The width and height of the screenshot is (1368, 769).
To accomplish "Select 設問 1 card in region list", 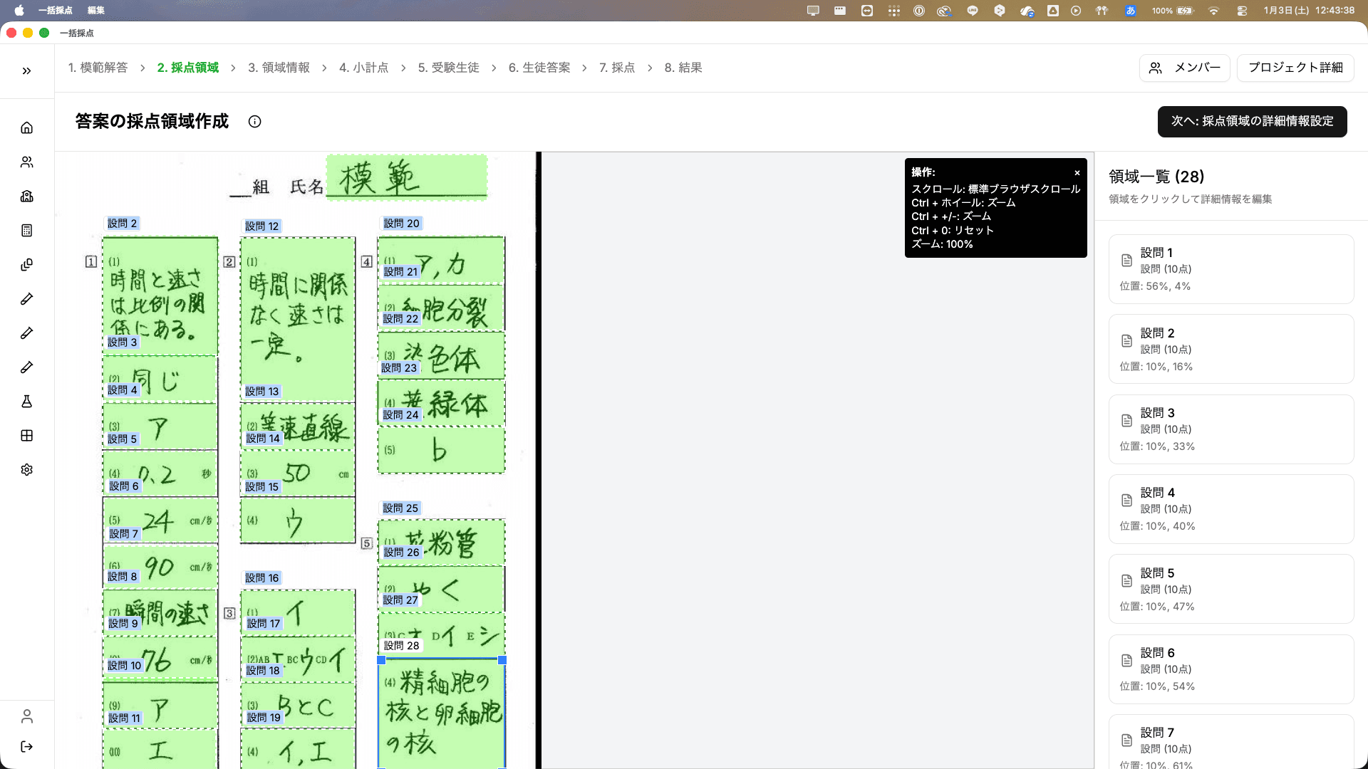I will [x=1230, y=269].
